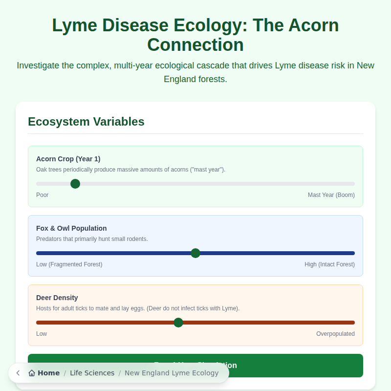Click the back chevron in the navigation bar

18,373
